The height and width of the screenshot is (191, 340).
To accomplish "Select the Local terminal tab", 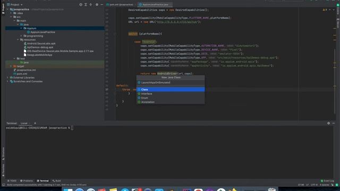I will pos(24,123).
